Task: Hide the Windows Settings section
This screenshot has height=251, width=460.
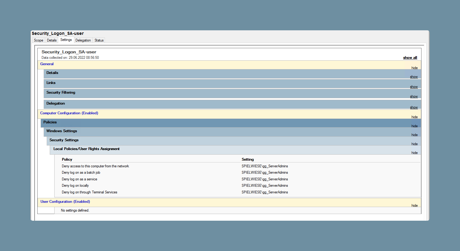Action: (415, 135)
